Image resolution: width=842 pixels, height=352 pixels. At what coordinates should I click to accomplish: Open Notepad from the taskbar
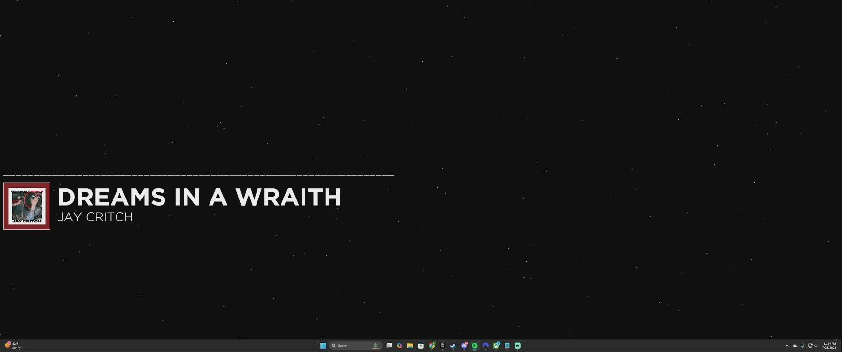click(507, 346)
